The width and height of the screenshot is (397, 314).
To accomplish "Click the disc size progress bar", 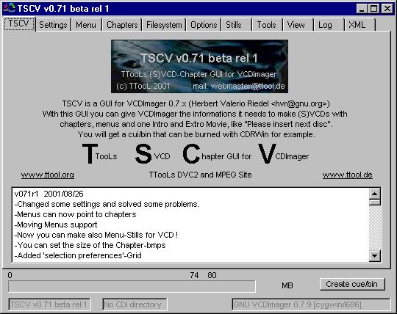I will 132,286.
